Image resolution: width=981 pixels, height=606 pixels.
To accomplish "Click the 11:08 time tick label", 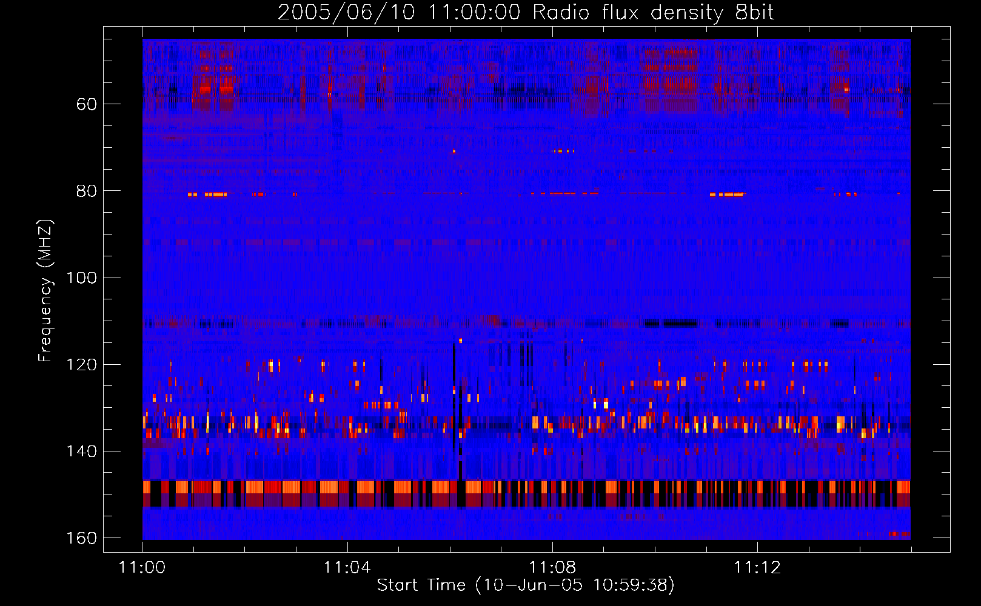I will (x=552, y=568).
